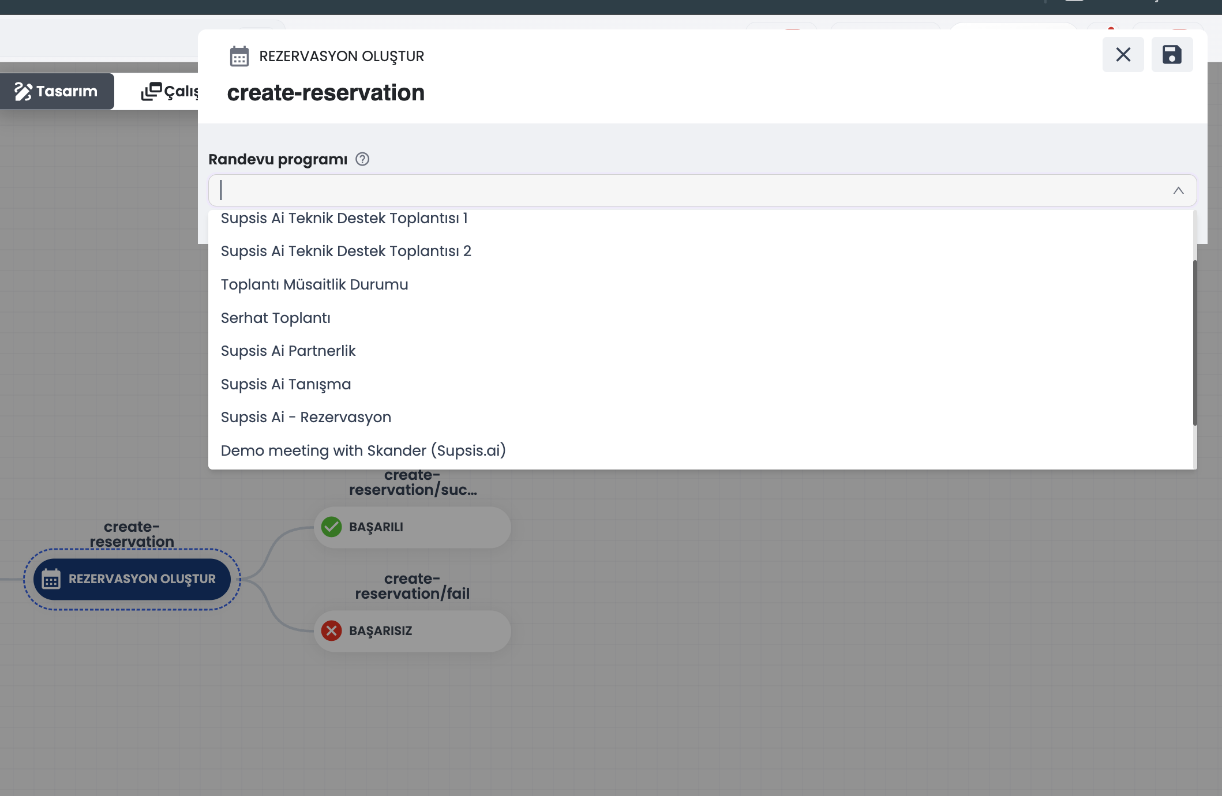The height and width of the screenshot is (796, 1222).
Task: Click the BAŞARISIZ fail node
Action: (413, 631)
